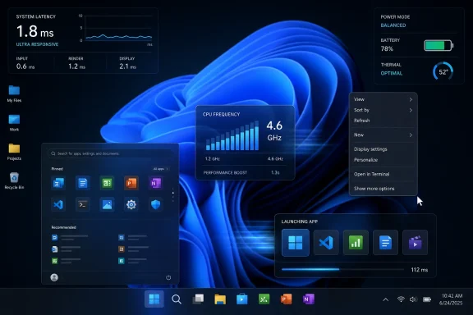Click the 1.8 ms latency value
Viewport: 473px width, 315px height.
point(35,31)
